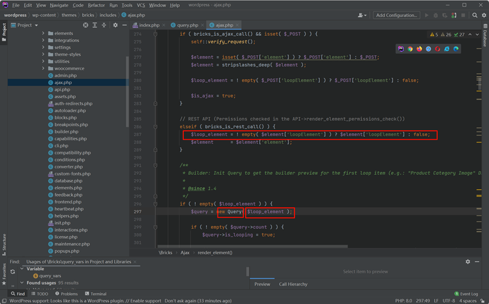
Task: Open the TODO tool window
Action: 39,293
